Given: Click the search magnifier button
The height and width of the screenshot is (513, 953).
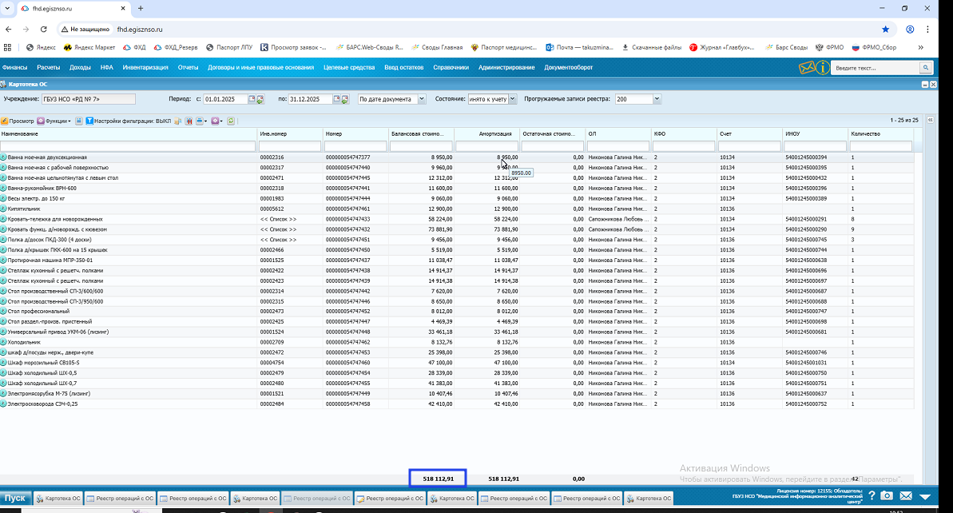Looking at the screenshot, I should pos(926,68).
